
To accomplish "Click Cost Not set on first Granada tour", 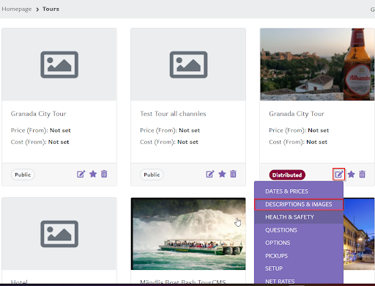I will (x=59, y=142).
